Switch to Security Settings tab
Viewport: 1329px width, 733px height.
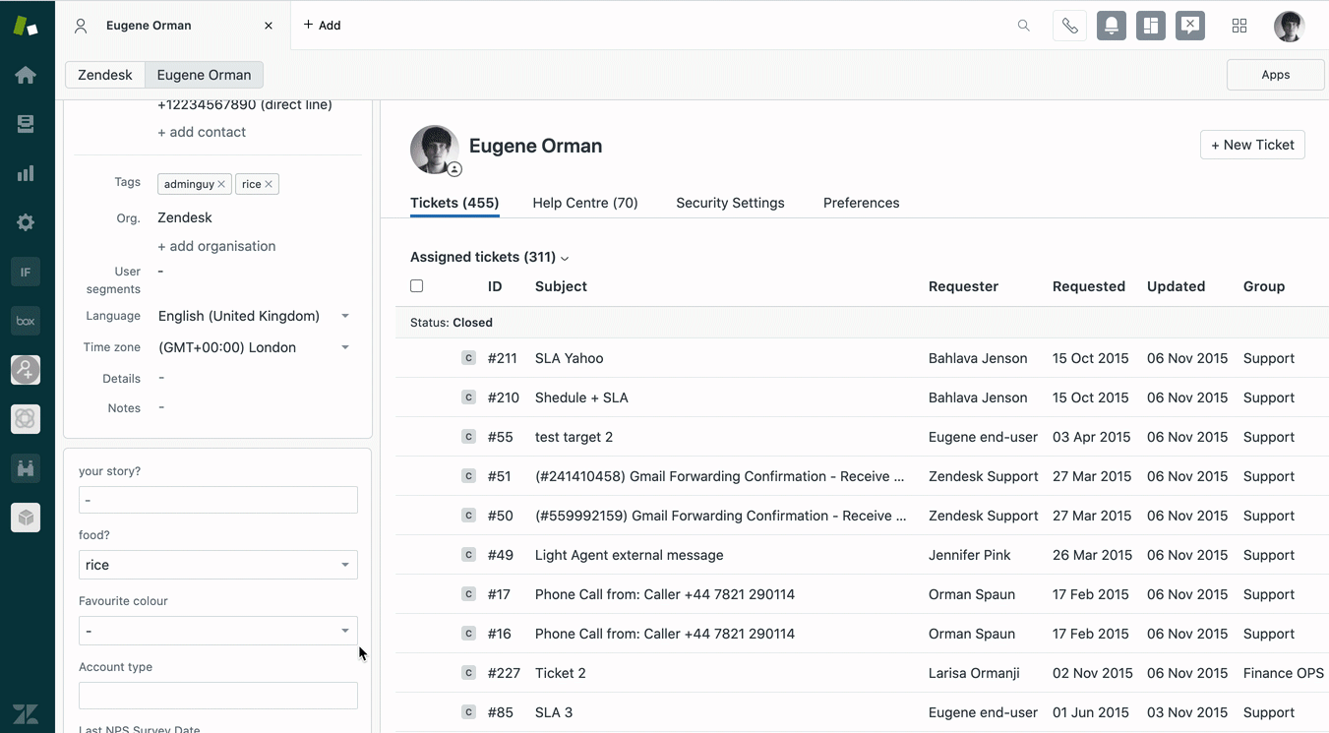730,203
